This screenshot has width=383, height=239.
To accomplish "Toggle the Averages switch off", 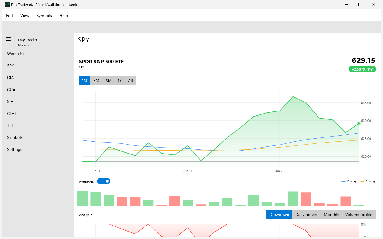I will pos(104,181).
